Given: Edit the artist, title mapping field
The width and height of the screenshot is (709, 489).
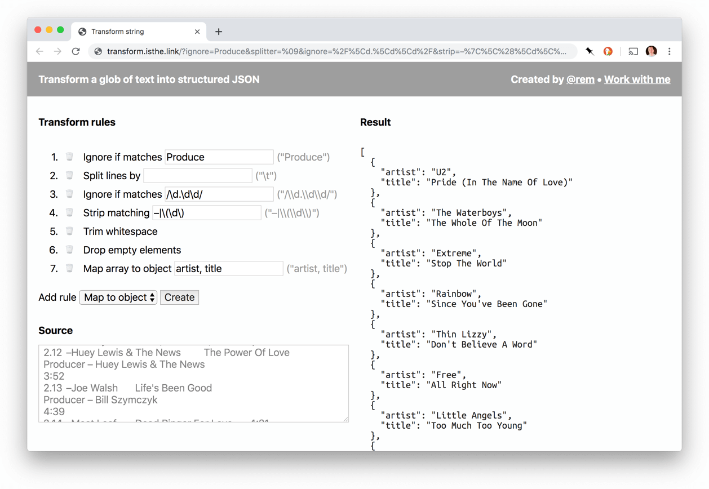Looking at the screenshot, I should [x=229, y=269].
